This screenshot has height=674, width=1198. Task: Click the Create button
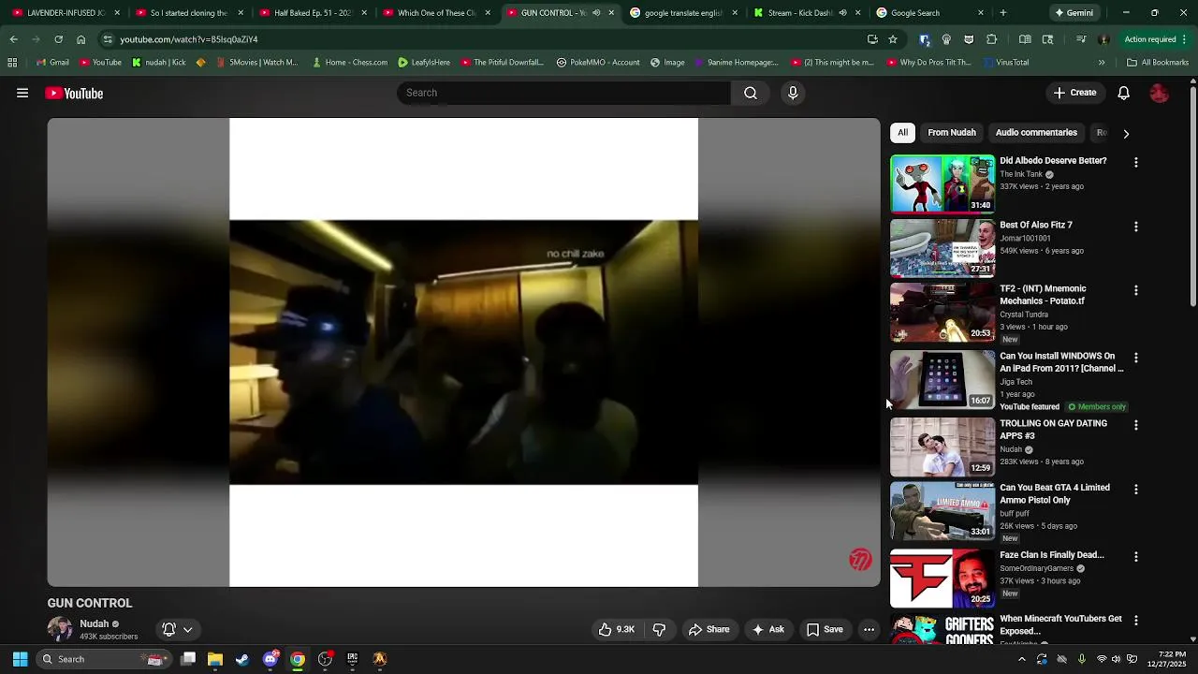[x=1074, y=93]
